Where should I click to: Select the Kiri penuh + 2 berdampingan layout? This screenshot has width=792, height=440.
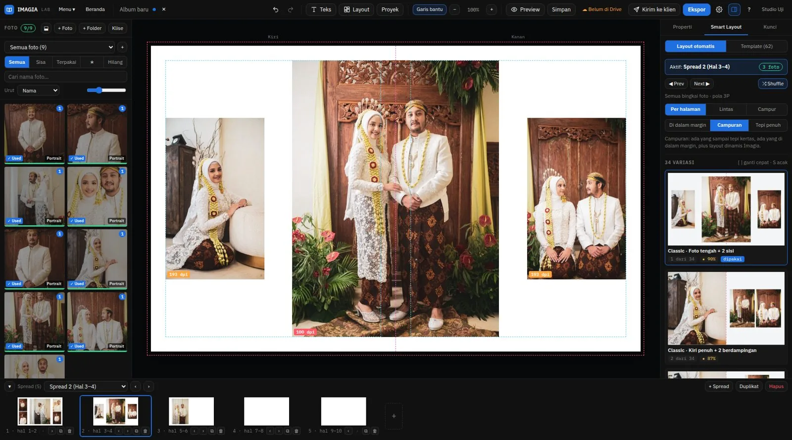point(726,316)
